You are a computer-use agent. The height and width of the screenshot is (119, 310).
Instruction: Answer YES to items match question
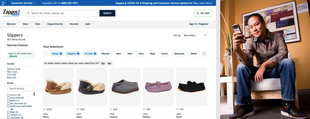(x=103, y=63)
